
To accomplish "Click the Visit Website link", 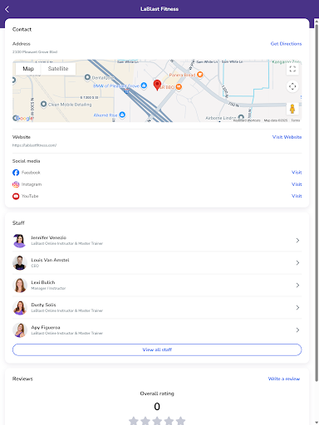I will click(287, 137).
